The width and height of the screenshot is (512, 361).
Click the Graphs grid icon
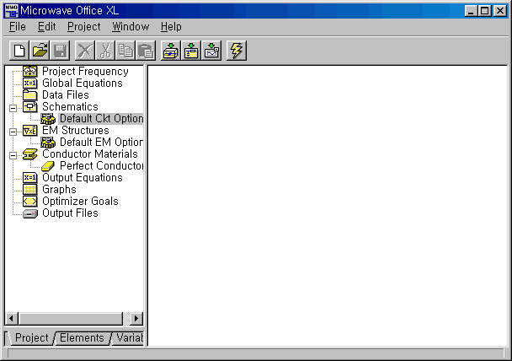(x=29, y=189)
